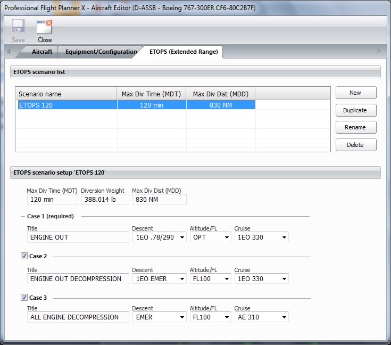Open Case 1 Descent dropdown 1EO .78/290
The width and height of the screenshot is (391, 345).
point(160,237)
